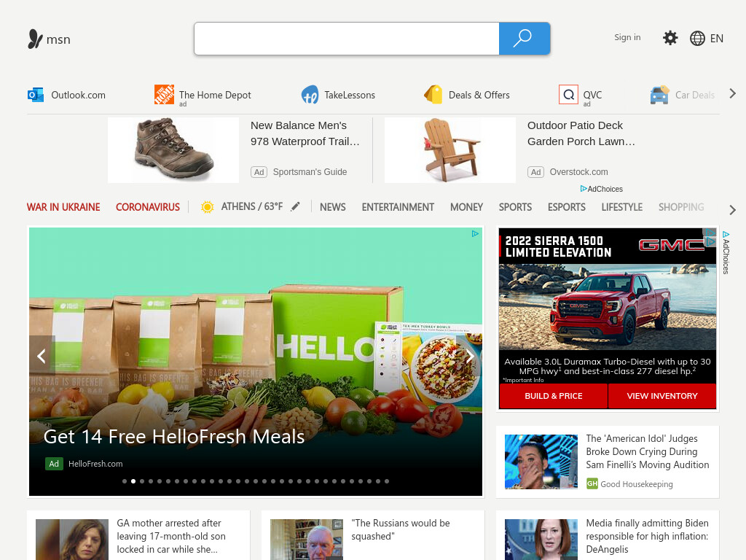
Task: Open the TakeLessons shortcut icon
Action: coord(310,95)
